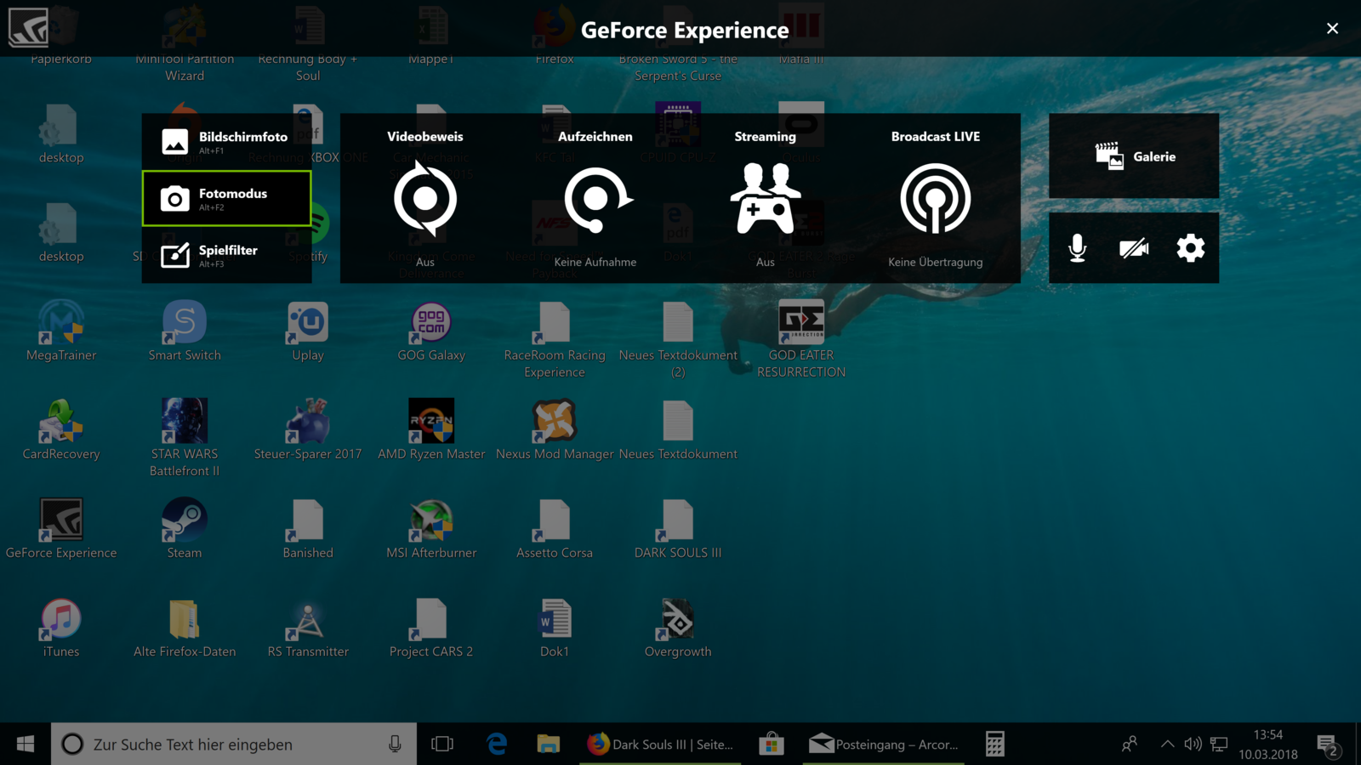Screen dimensions: 1361x765
Task: Close the GeForce Experience overlay
Action: pyautogui.click(x=1332, y=29)
